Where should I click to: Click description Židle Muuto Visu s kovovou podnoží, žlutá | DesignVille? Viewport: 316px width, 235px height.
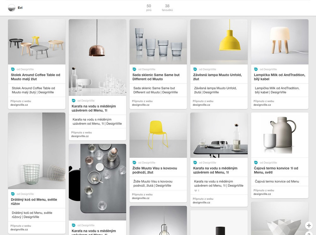tap(153, 184)
